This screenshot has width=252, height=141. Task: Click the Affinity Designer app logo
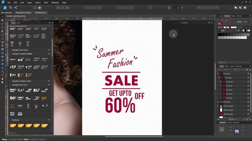3,2
